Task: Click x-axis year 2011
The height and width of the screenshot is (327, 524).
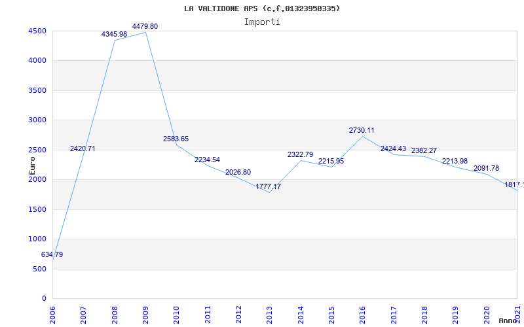Action: [208, 315]
